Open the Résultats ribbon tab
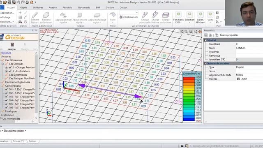This screenshot has width=263, height=148. pos(67,7)
